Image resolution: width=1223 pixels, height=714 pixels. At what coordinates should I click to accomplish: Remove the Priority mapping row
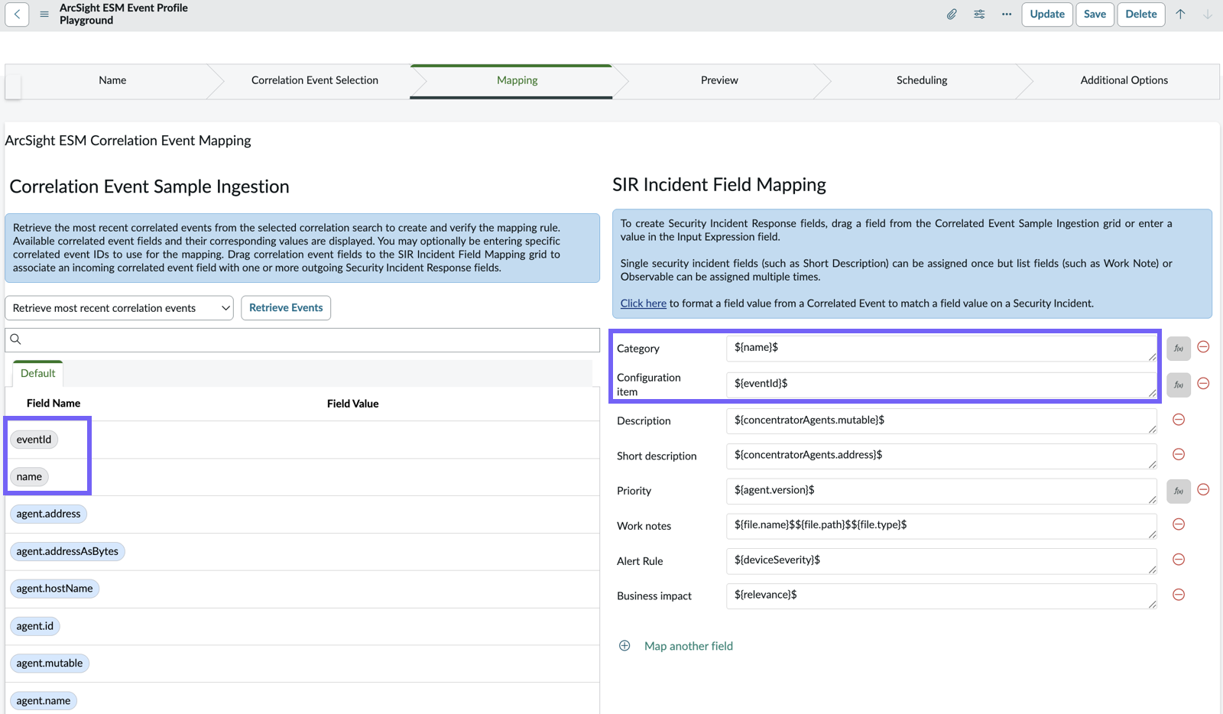click(x=1203, y=489)
